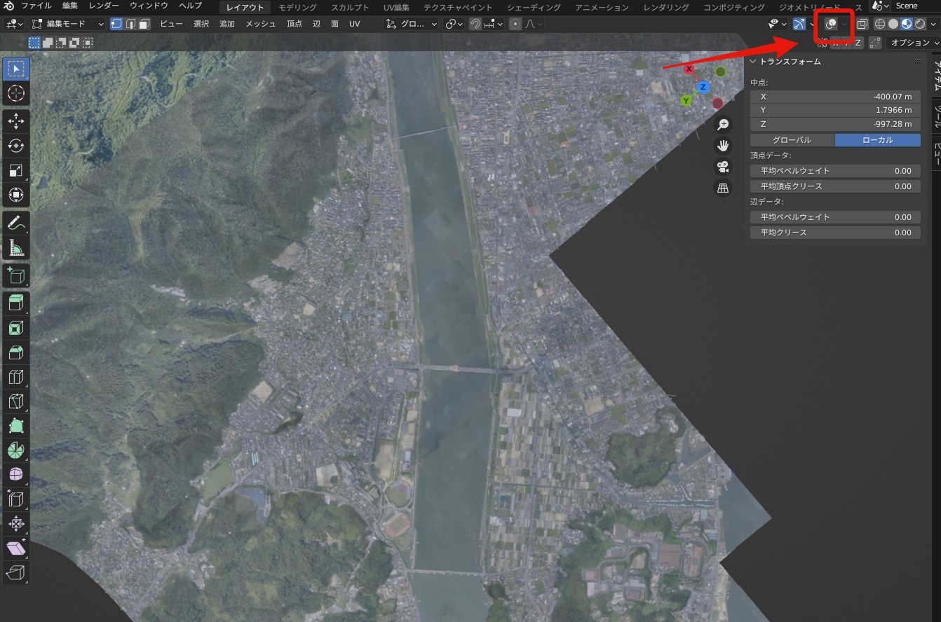Select the Cursor tool
Image resolution: width=941 pixels, height=622 pixels.
(x=16, y=93)
